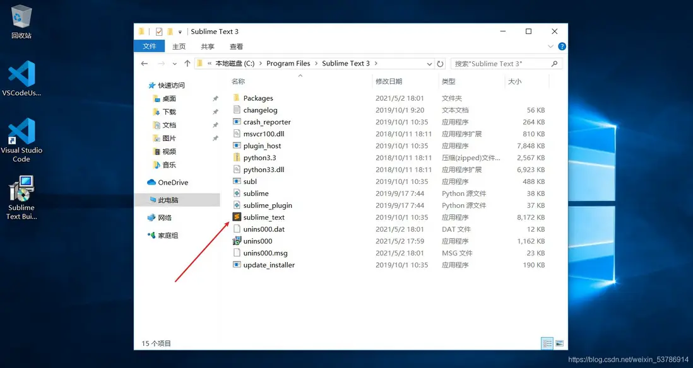The height and width of the screenshot is (368, 693).
Task: Click the 8,172 KB size value
Action: click(x=531, y=217)
